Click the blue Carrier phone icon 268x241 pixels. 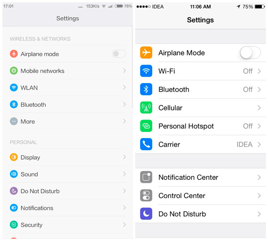point(146,145)
